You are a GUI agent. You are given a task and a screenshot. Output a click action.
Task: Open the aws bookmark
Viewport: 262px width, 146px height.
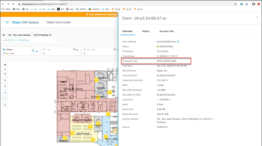51,9
